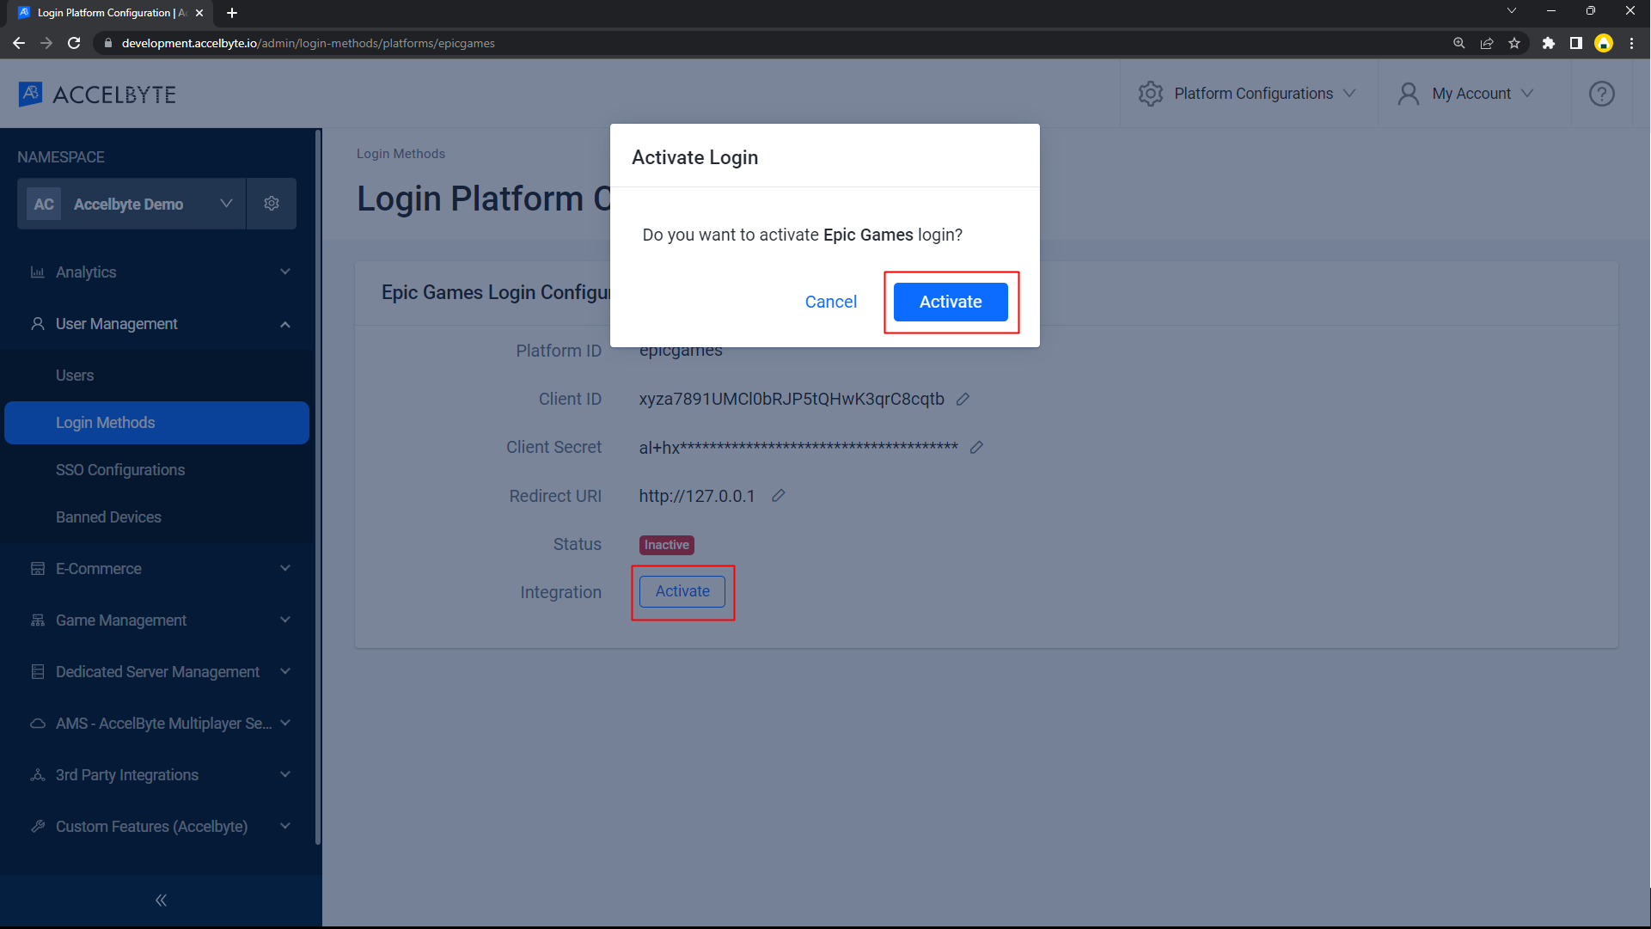Screen dimensions: 1651x929
Task: Click the Client ID value text
Action: click(792, 399)
